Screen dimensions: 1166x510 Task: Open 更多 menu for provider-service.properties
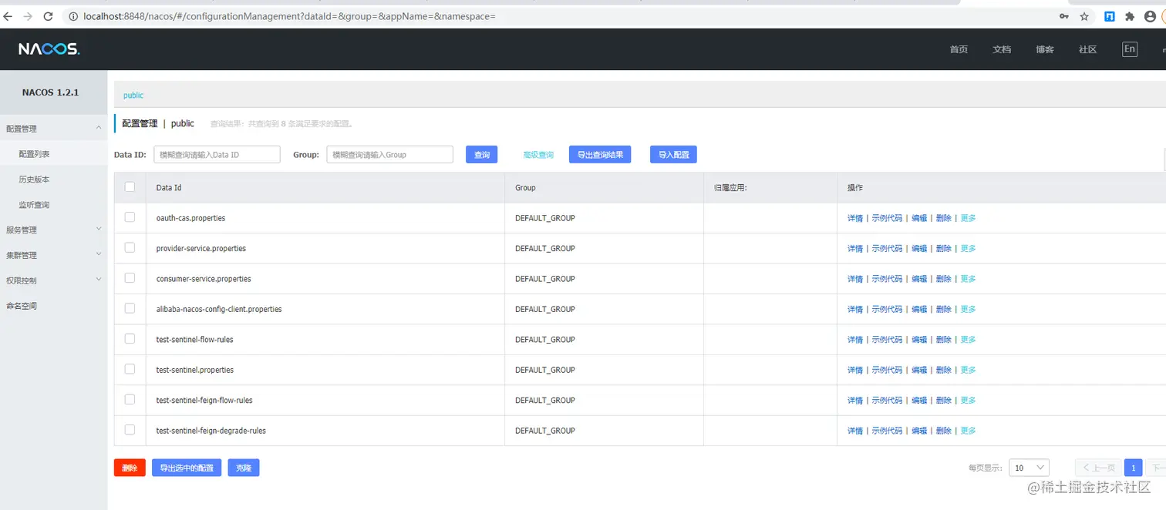point(968,248)
